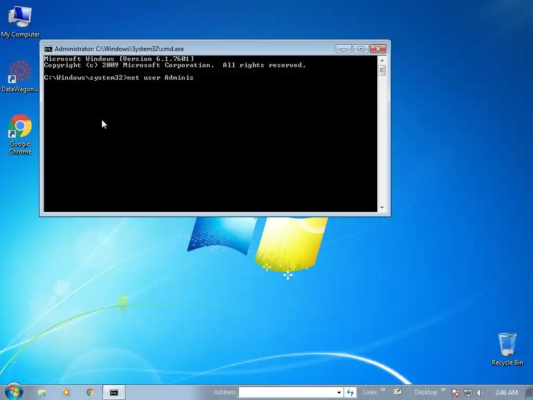Open Windows Explorer from the taskbar
This screenshot has height=400, width=533.
(x=42, y=393)
